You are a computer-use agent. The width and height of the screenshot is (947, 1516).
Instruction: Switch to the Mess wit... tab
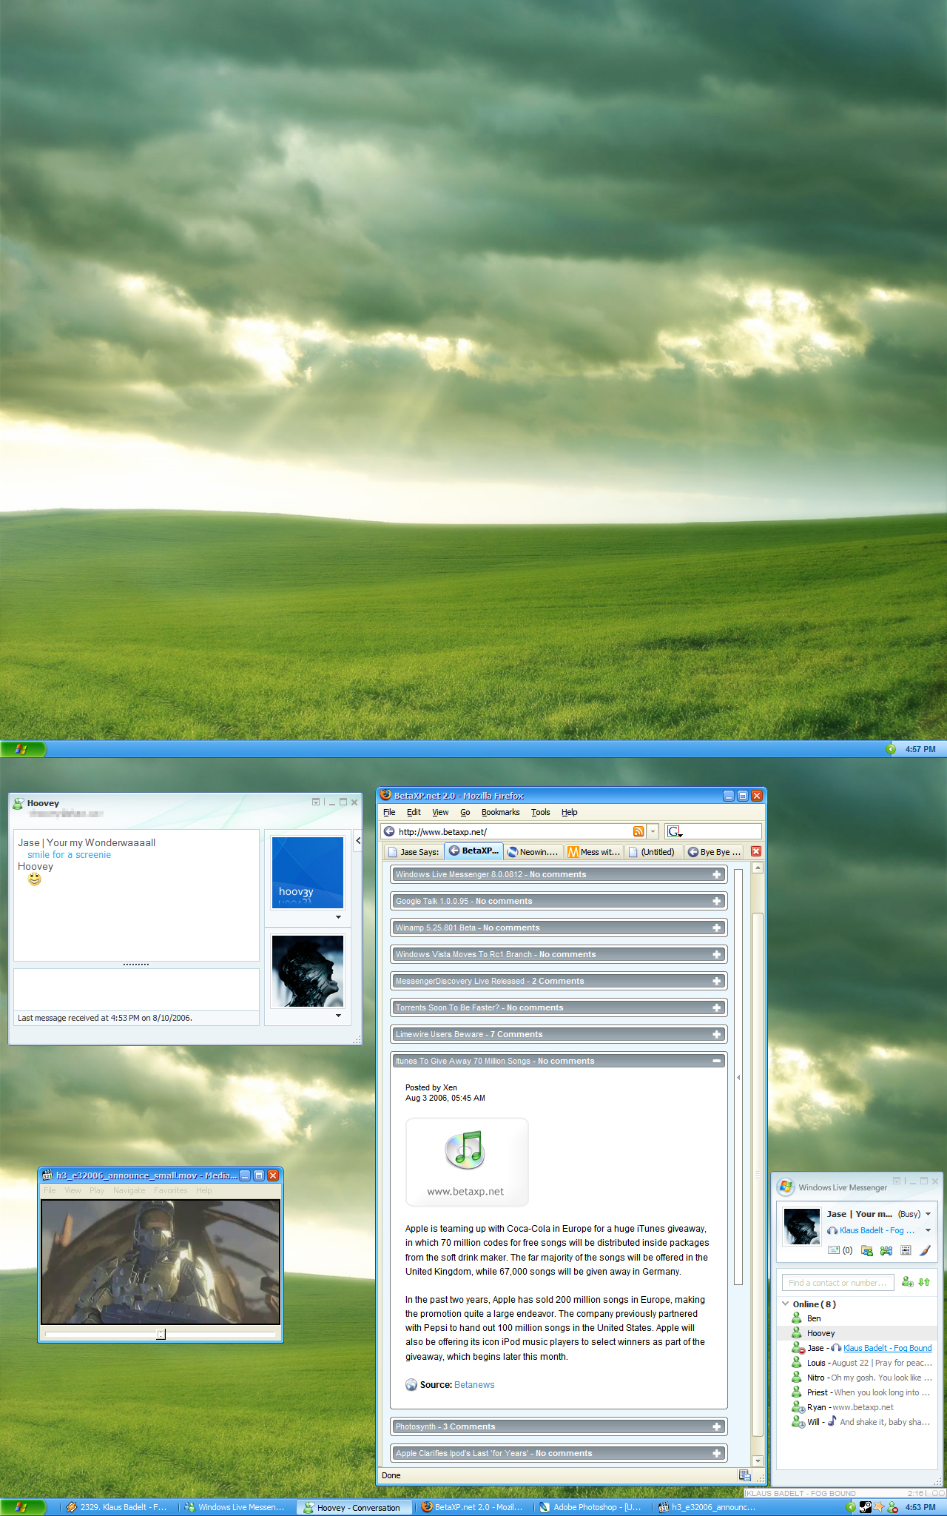(x=594, y=852)
